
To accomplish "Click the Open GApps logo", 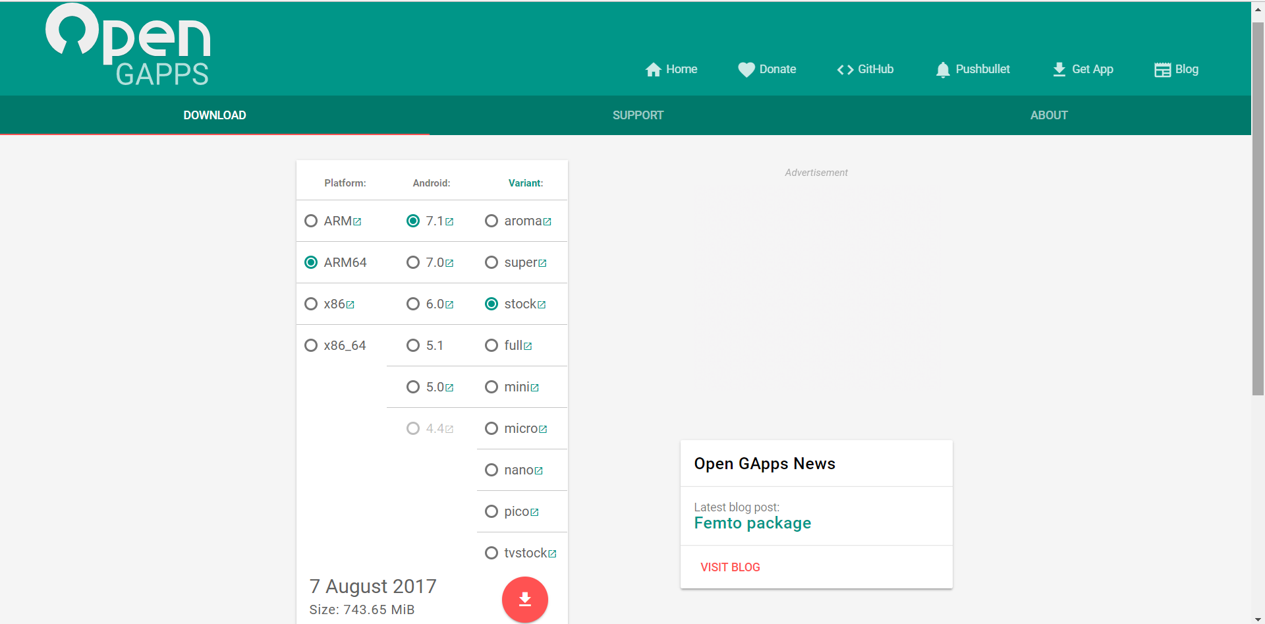I will (x=128, y=46).
